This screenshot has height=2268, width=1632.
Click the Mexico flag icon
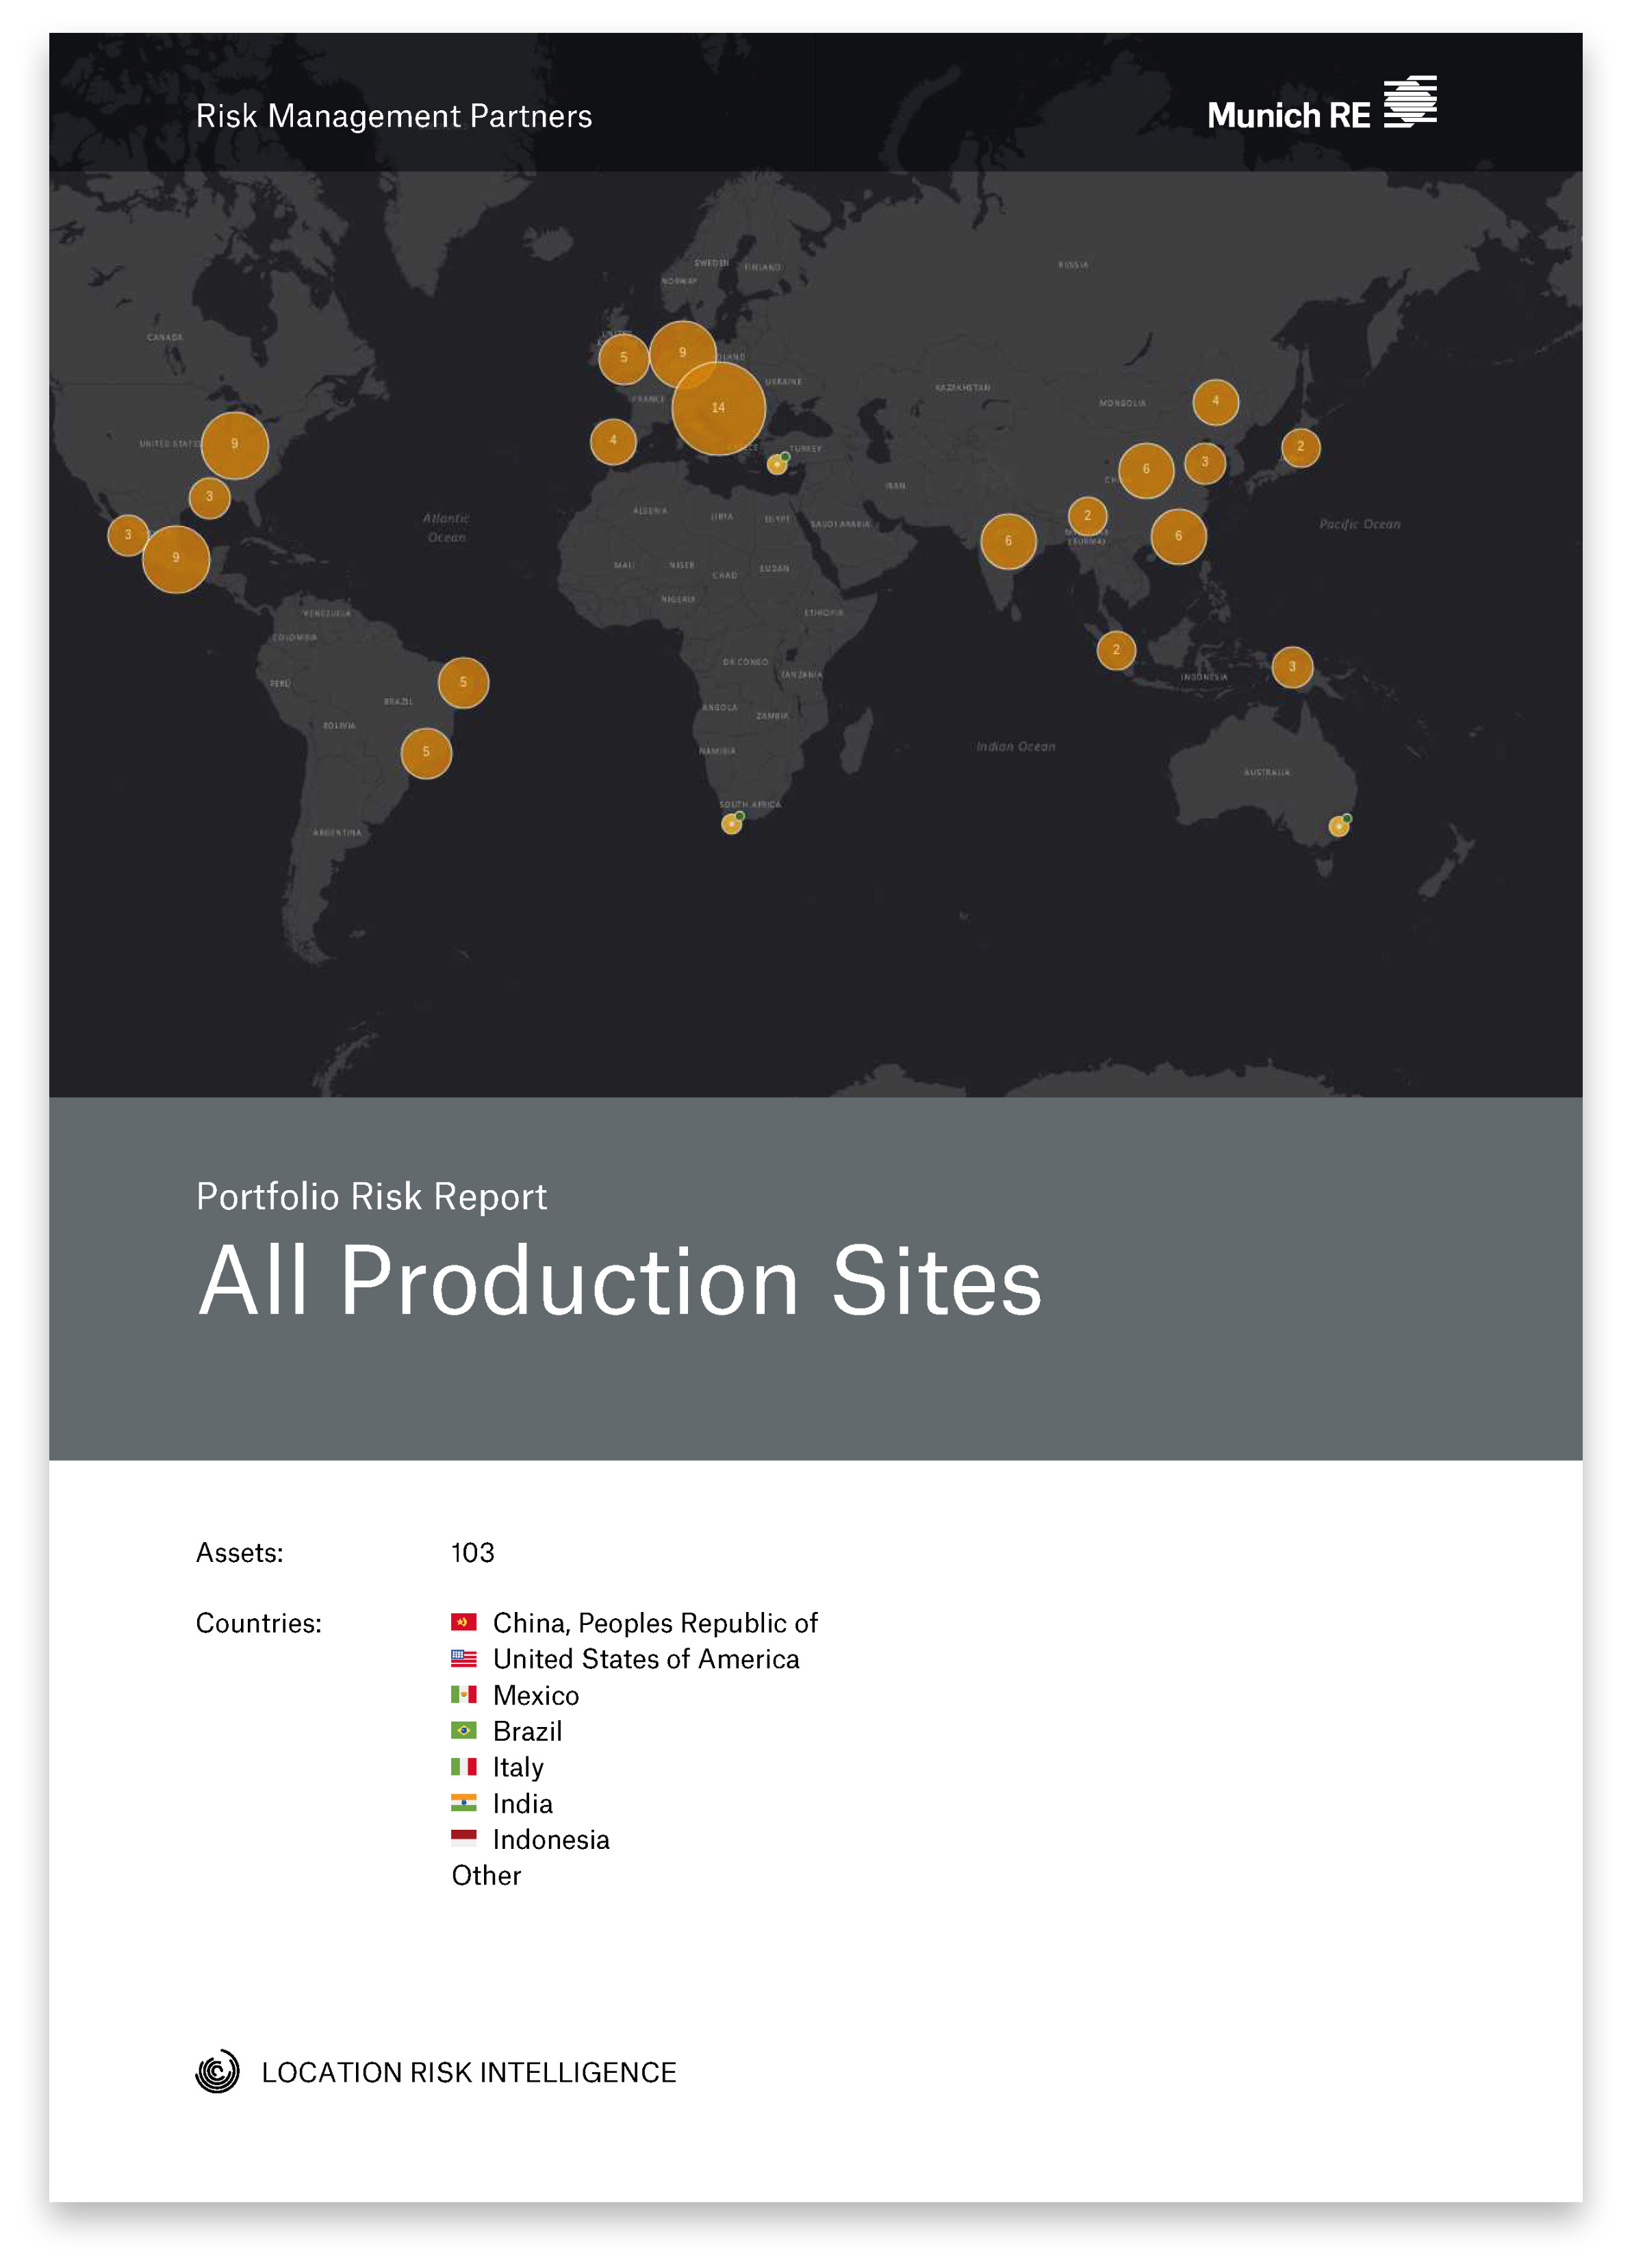click(463, 1694)
